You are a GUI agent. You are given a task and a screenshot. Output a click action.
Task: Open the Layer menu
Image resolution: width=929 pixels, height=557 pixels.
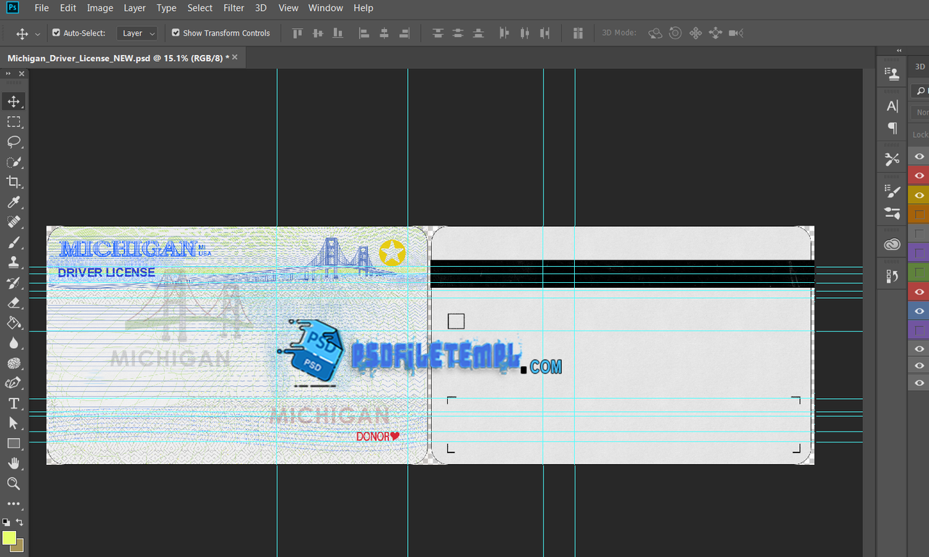pos(134,8)
